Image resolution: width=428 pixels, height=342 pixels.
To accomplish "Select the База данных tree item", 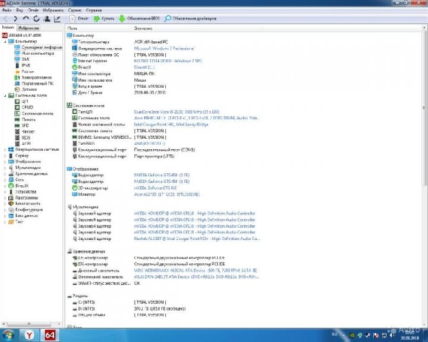I will pos(23,216).
